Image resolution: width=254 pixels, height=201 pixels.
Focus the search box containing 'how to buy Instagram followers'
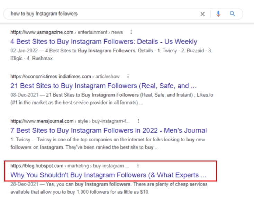click(x=104, y=14)
